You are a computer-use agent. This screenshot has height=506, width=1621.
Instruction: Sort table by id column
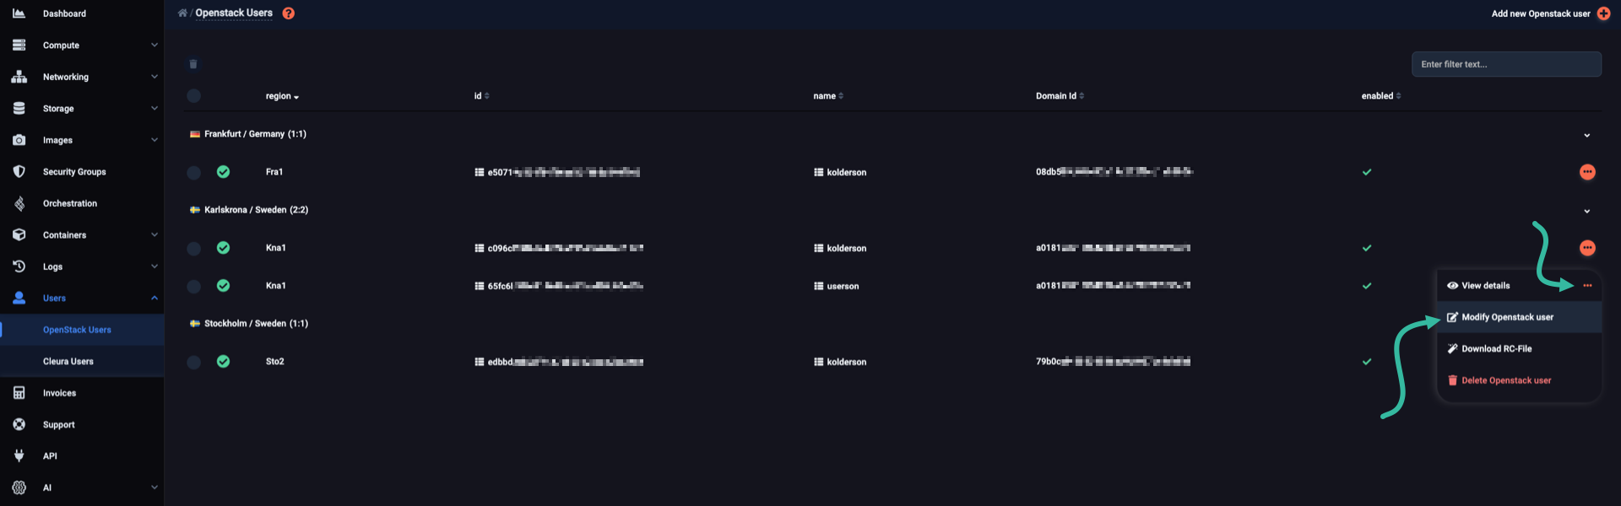coord(481,96)
